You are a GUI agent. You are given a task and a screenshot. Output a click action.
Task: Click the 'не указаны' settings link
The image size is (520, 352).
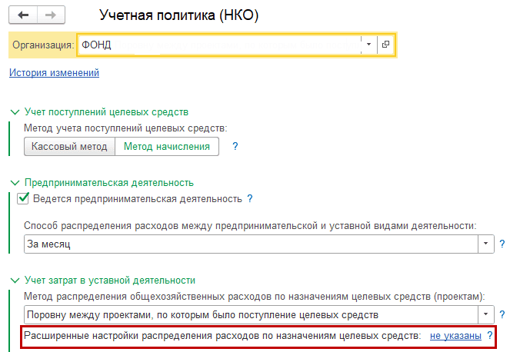coord(455,336)
